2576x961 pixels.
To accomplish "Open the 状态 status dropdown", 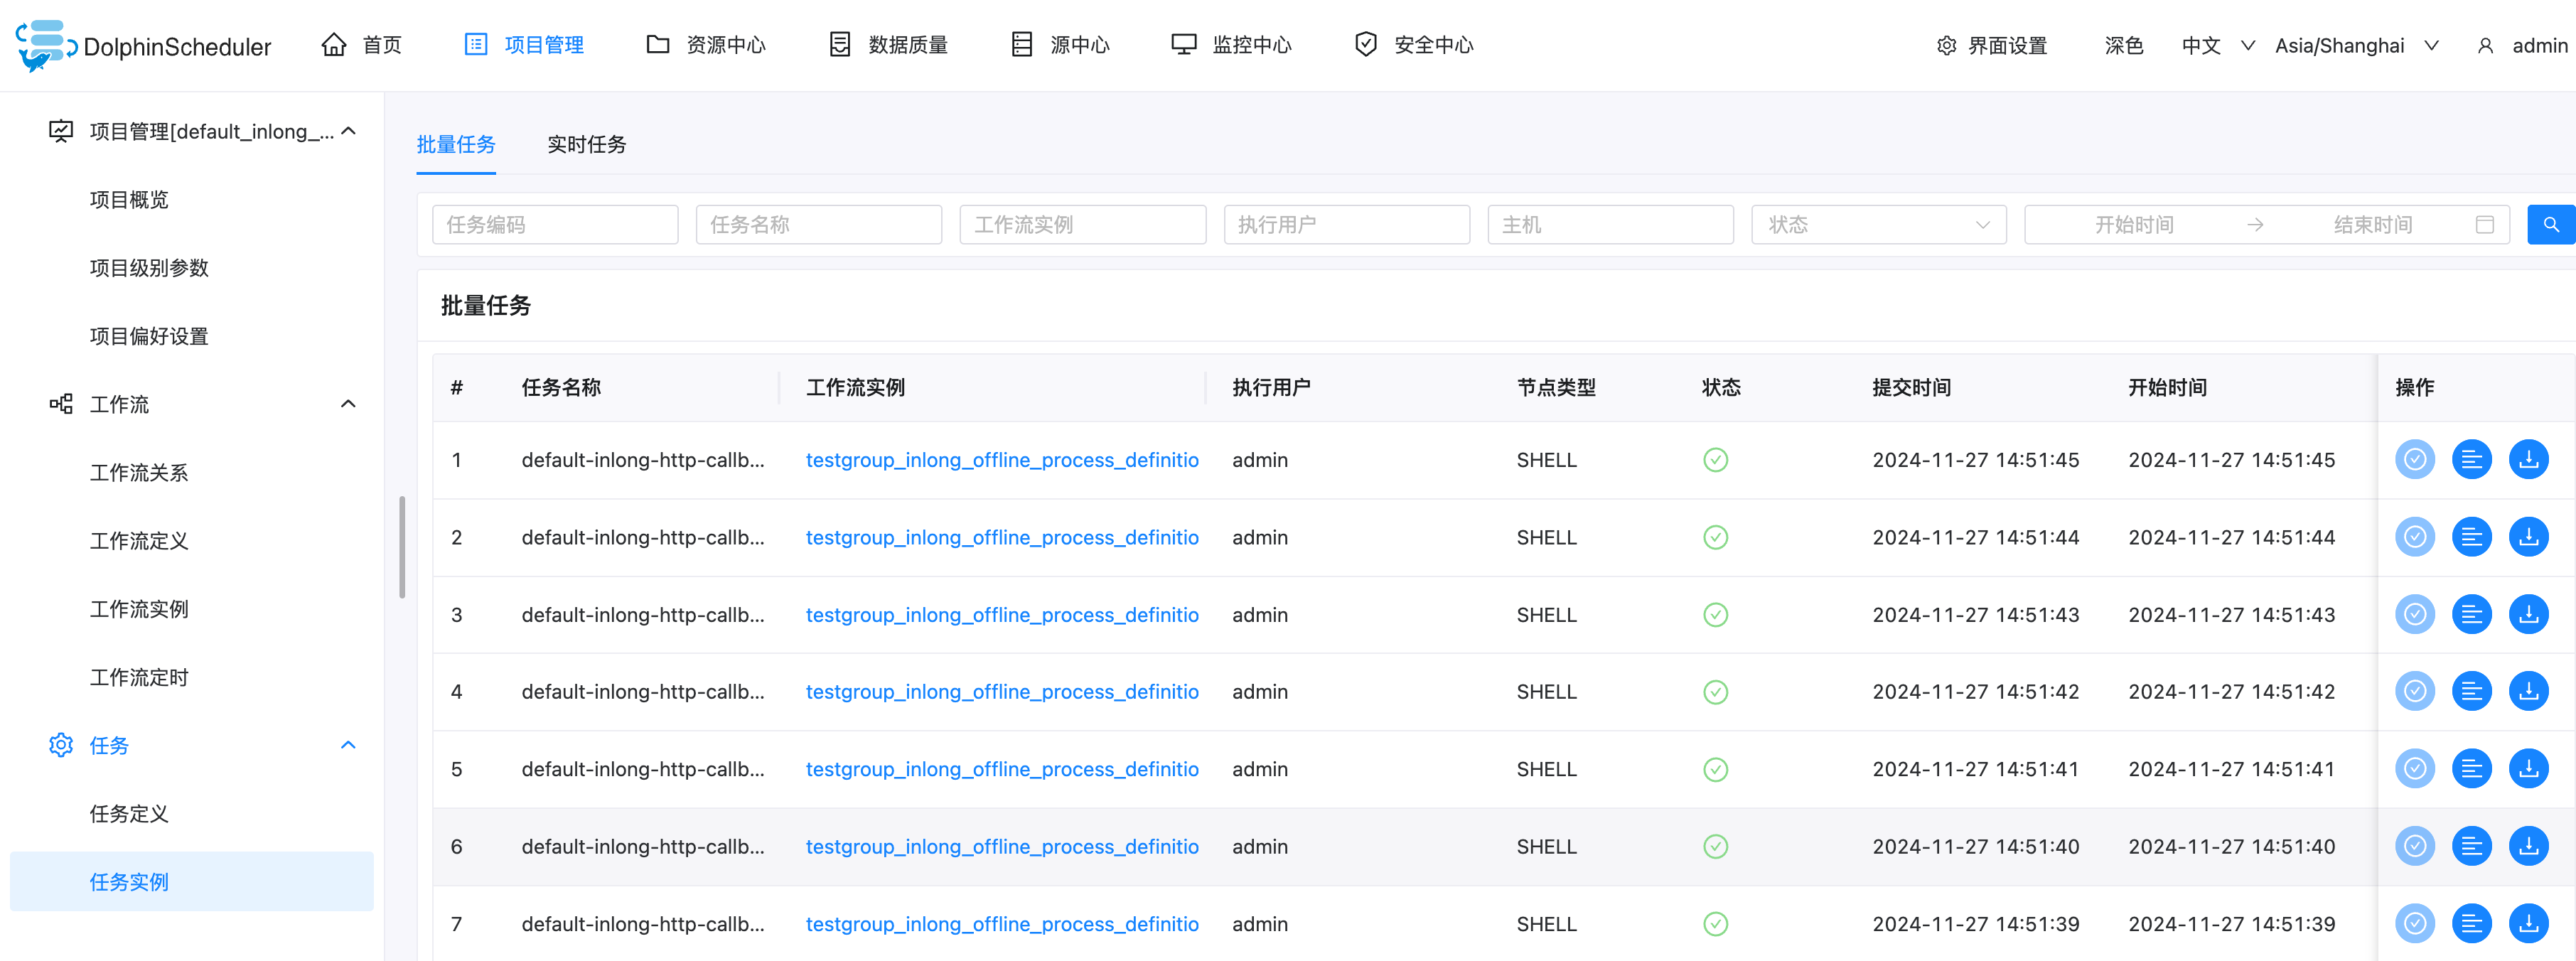I will click(x=1877, y=224).
